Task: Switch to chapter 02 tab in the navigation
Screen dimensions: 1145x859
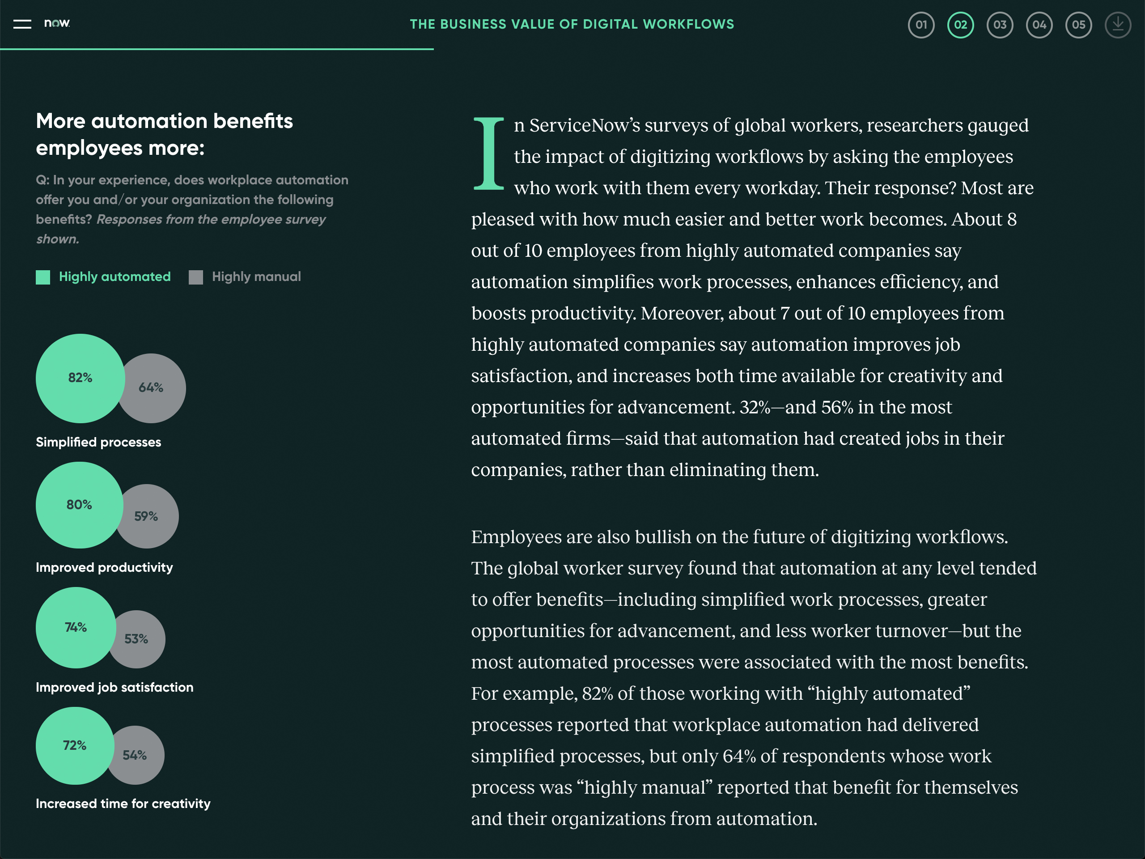Action: click(960, 24)
